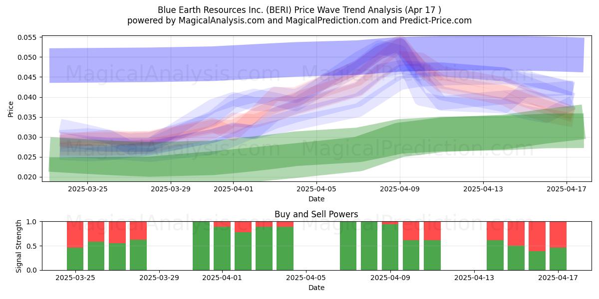Click the lower chart 2025-03-25 date label
This screenshot has width=599, height=299.
pyautogui.click(x=75, y=278)
